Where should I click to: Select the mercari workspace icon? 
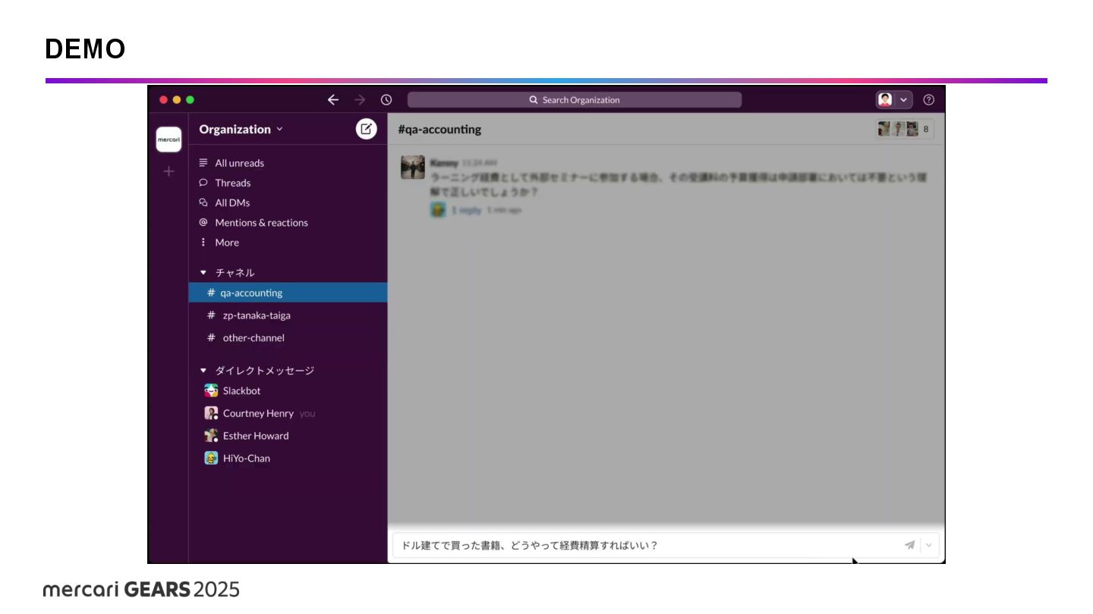(169, 139)
